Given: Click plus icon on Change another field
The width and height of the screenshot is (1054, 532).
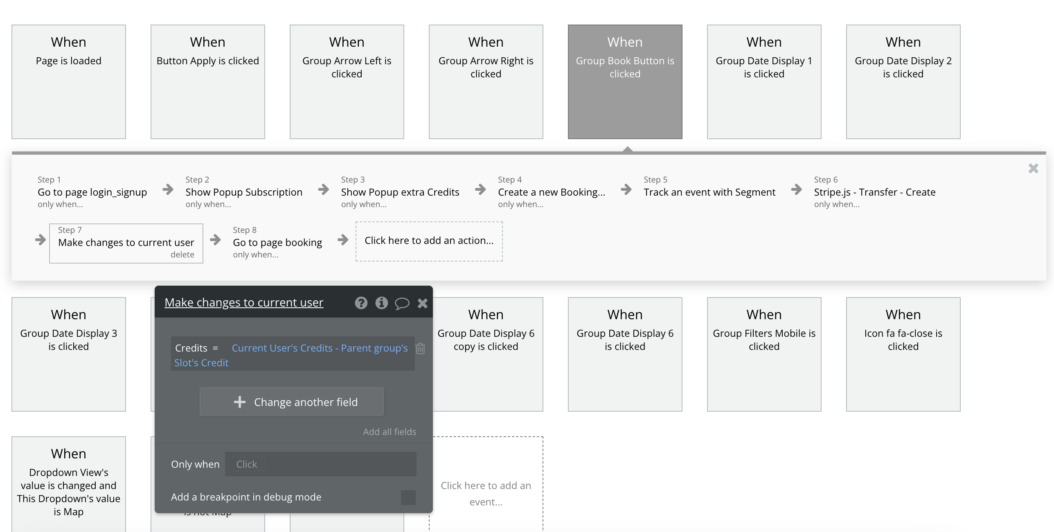Looking at the screenshot, I should pyautogui.click(x=240, y=402).
